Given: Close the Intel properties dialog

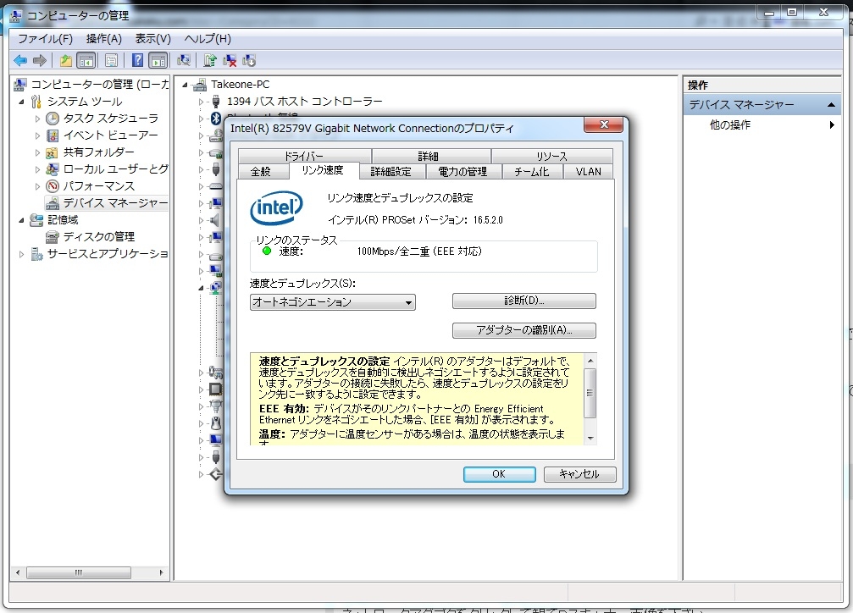Looking at the screenshot, I should 603,124.
